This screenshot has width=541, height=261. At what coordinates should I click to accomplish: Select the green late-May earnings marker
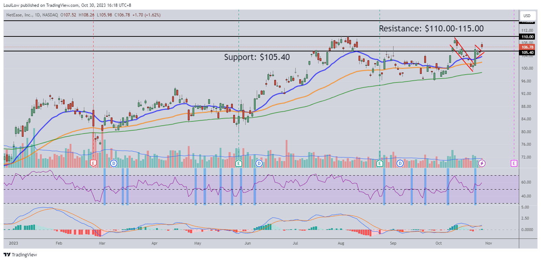(239, 163)
